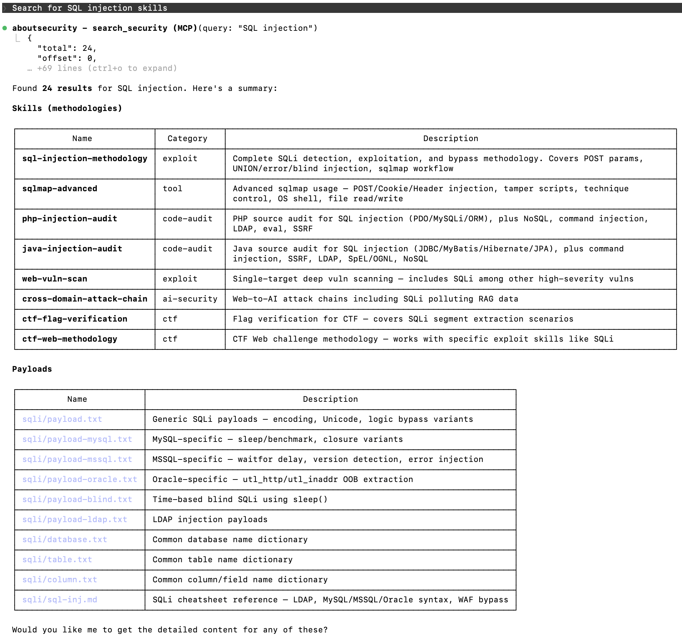Image resolution: width=682 pixels, height=641 pixels.
Task: Select the 'ctf-web-methodology' skill name
Action: pyautogui.click(x=69, y=339)
